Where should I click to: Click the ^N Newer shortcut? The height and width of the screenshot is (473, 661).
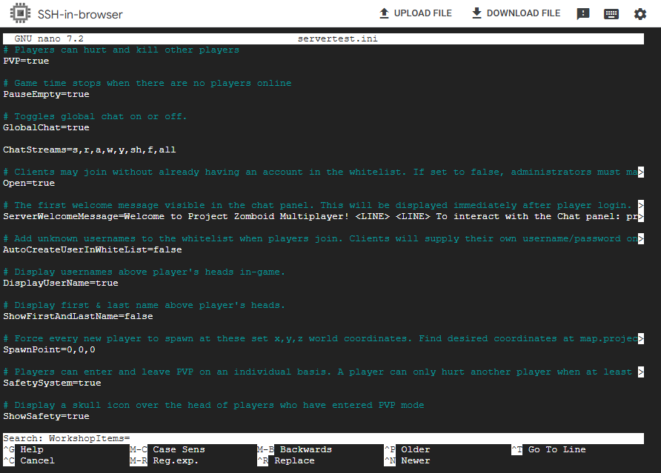coord(408,460)
